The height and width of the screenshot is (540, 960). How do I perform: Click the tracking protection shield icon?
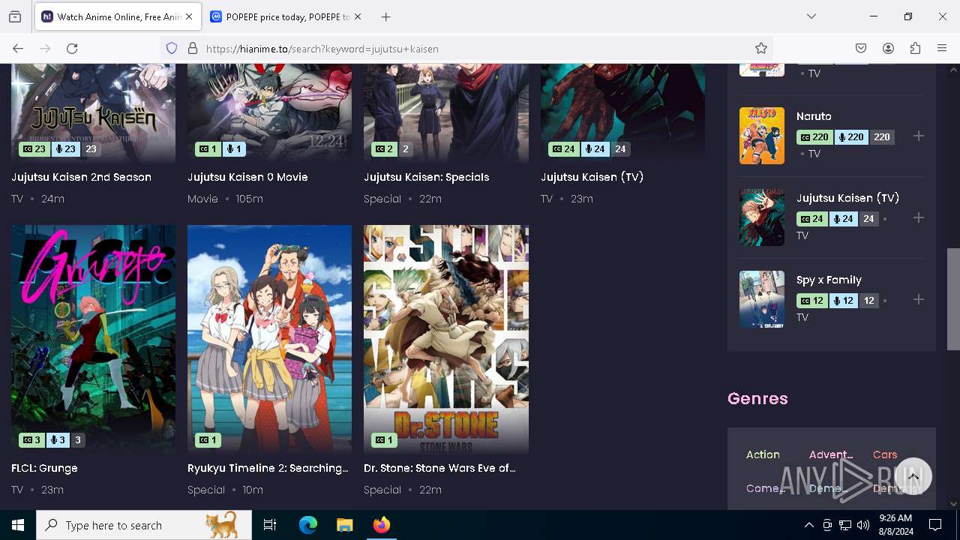click(x=172, y=49)
